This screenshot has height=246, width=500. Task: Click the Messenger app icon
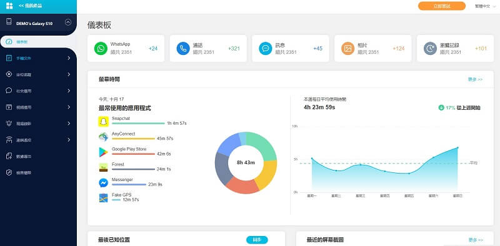tap(103, 182)
